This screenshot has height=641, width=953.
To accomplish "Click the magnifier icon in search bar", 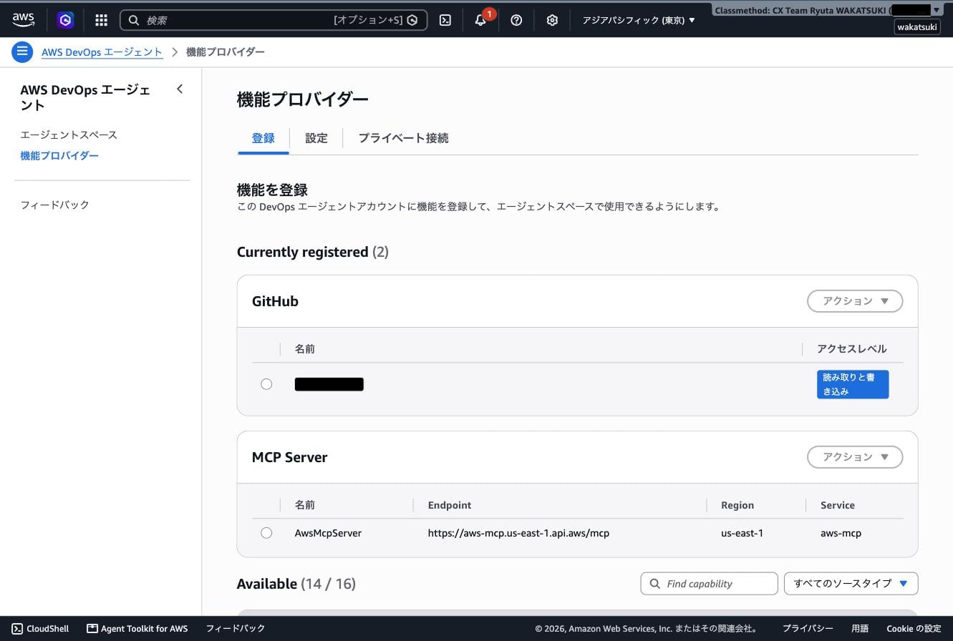I will click(x=134, y=20).
